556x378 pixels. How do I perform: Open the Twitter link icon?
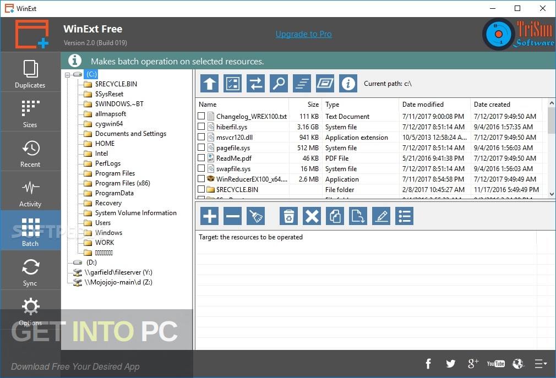[x=450, y=364]
